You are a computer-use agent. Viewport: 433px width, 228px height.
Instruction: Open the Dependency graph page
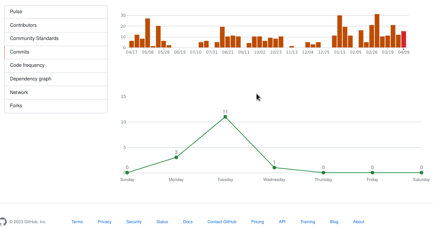tap(31, 79)
